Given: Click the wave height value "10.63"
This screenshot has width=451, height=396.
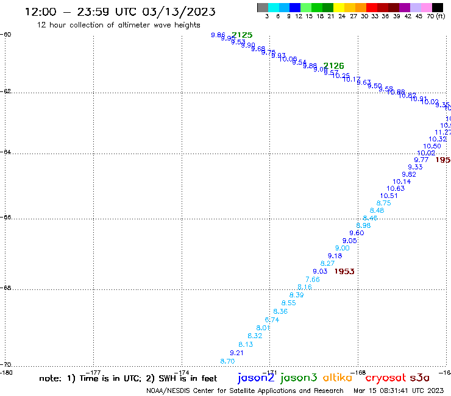Looking at the screenshot, I should 396,189.
